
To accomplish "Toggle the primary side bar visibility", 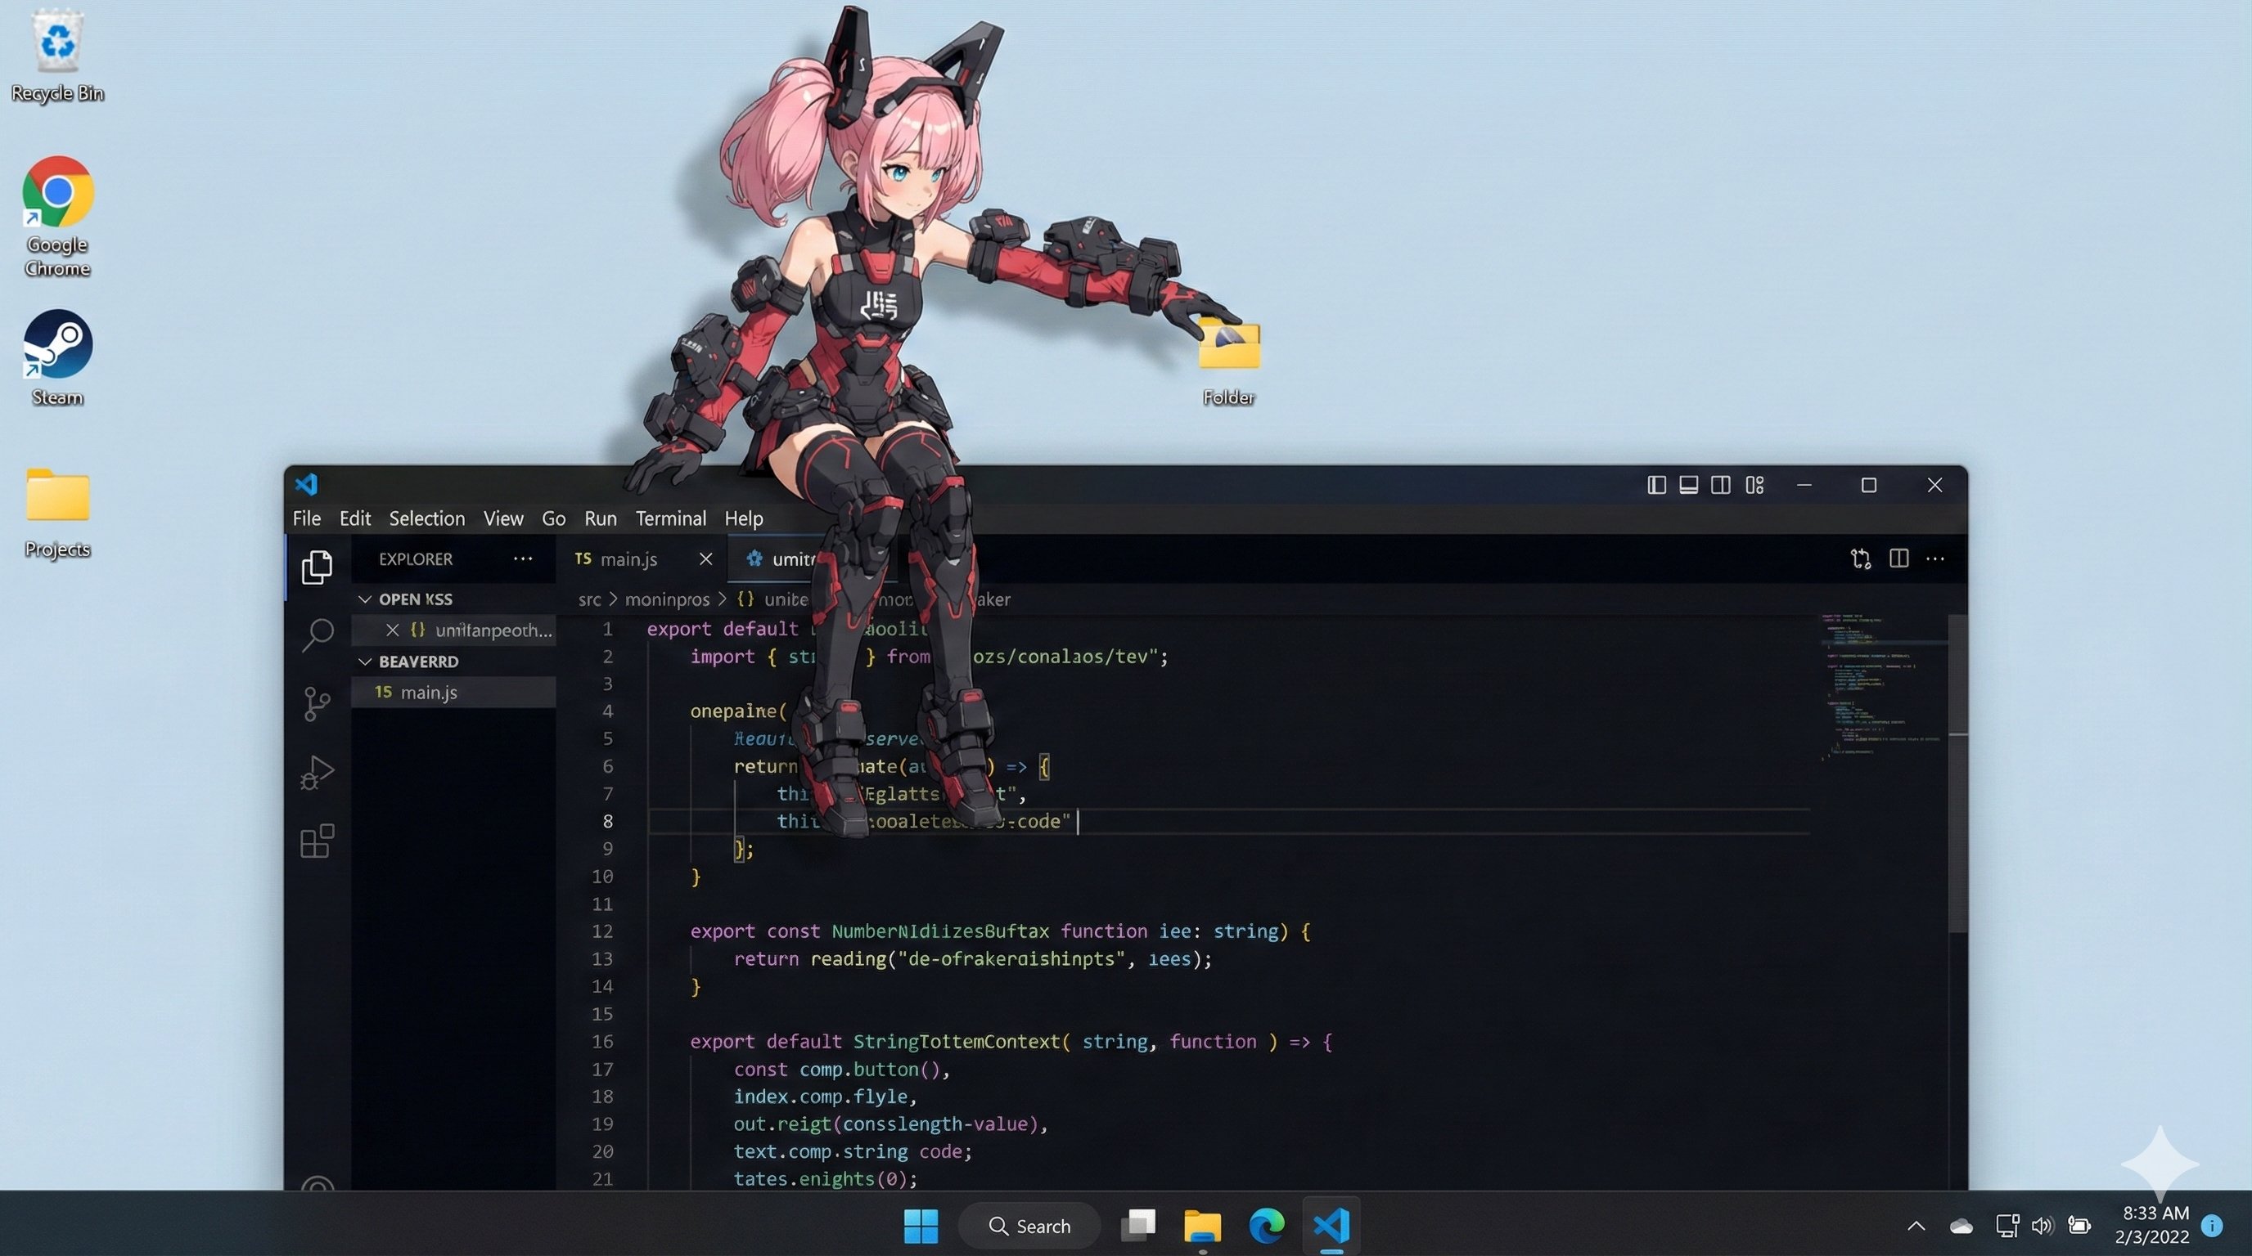I will coord(1655,485).
